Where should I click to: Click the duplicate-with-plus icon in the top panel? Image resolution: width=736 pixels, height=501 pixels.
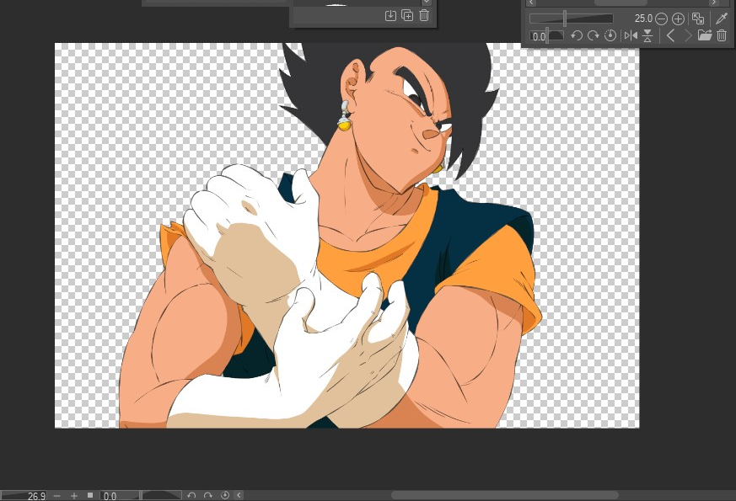pos(407,15)
